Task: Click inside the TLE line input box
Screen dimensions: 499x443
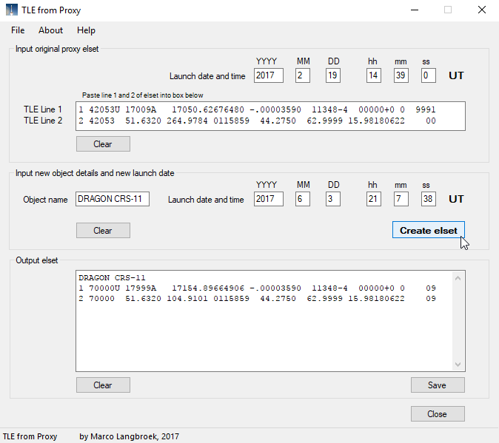Action: (270, 116)
